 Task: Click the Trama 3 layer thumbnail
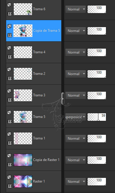23,95
